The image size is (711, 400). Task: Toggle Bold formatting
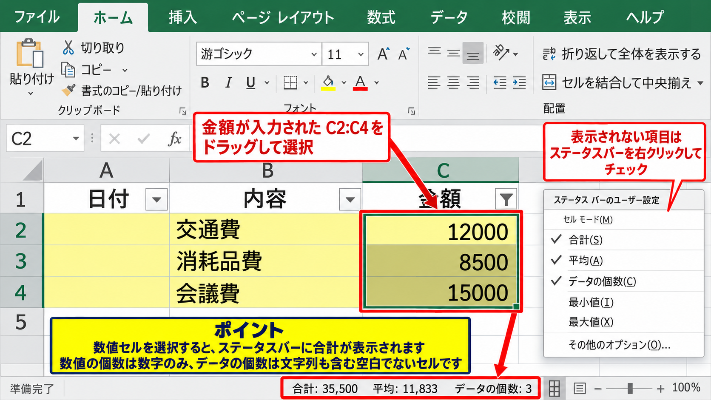205,82
